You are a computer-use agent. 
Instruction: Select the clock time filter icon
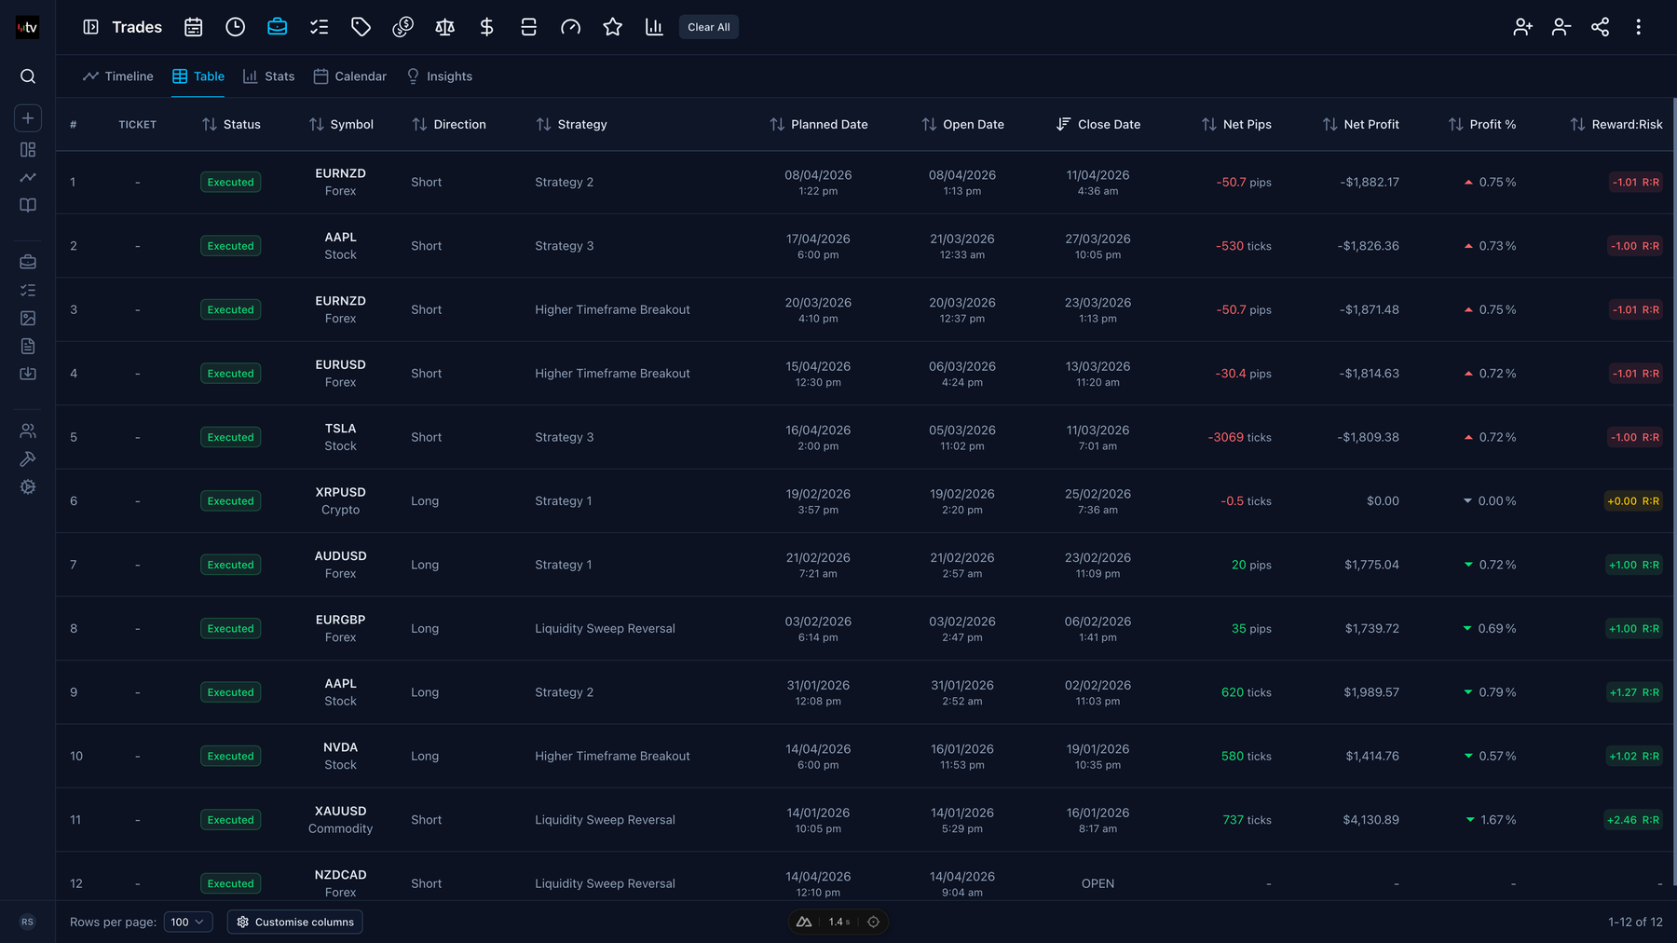(x=235, y=27)
